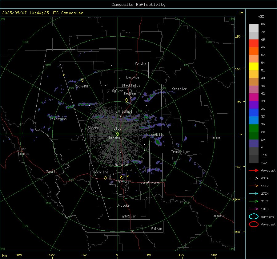
Task: Click the 09EA legend label
Action: [265, 178]
